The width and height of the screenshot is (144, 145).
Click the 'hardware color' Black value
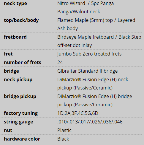pos(63,139)
